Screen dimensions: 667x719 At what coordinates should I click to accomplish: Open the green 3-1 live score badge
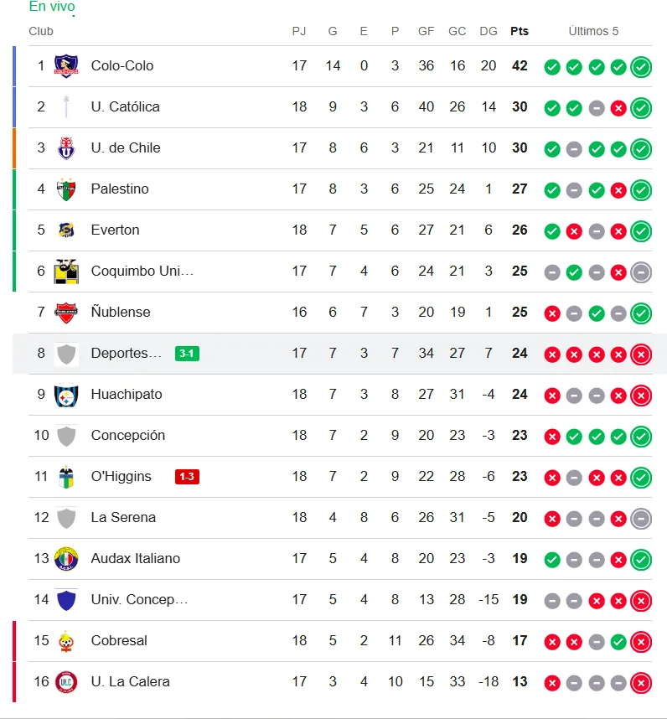[187, 354]
